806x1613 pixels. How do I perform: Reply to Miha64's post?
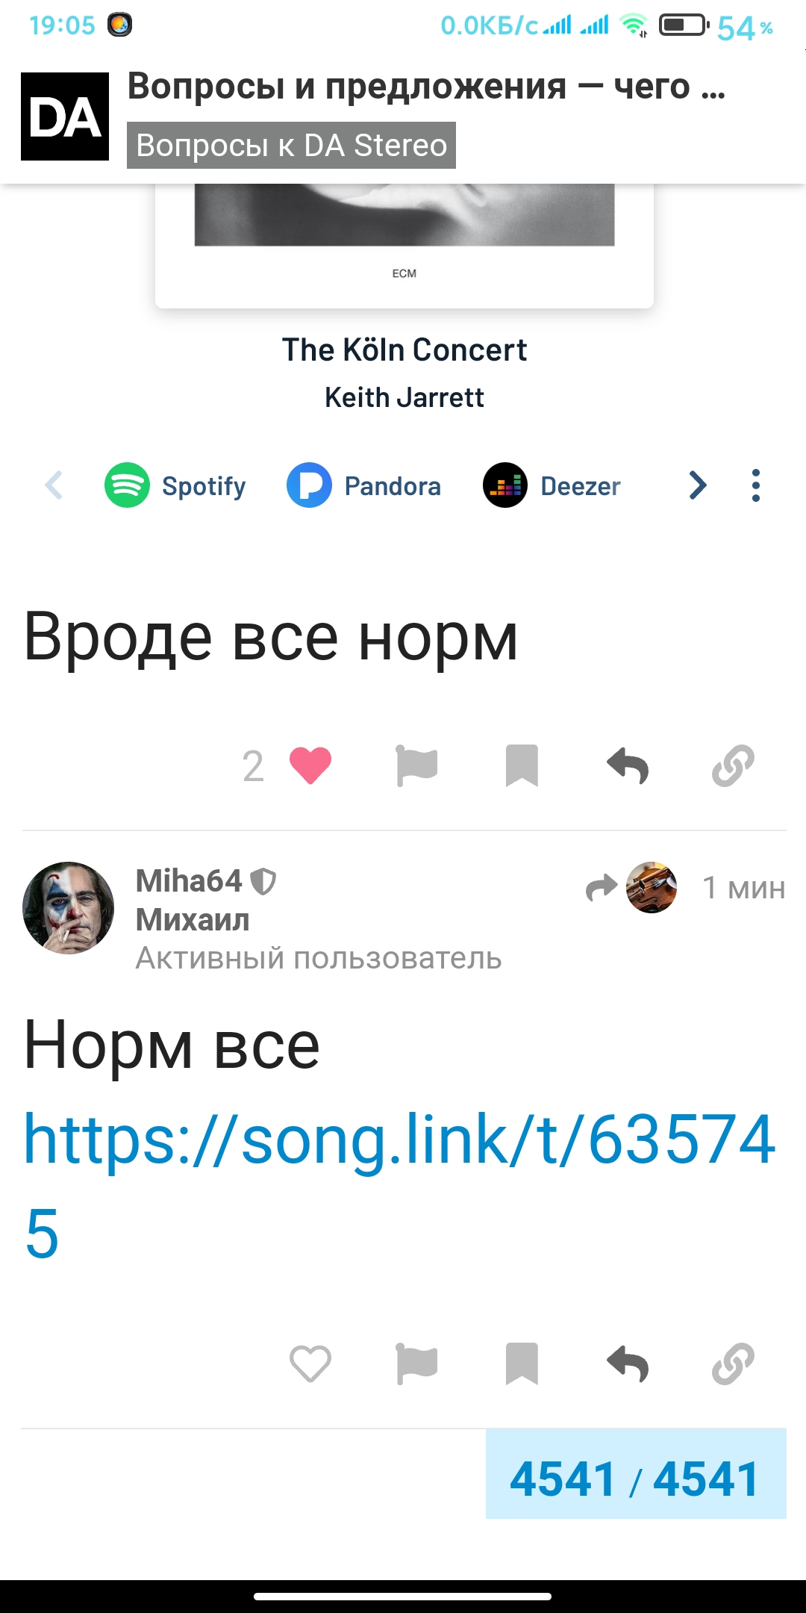pyautogui.click(x=628, y=1364)
